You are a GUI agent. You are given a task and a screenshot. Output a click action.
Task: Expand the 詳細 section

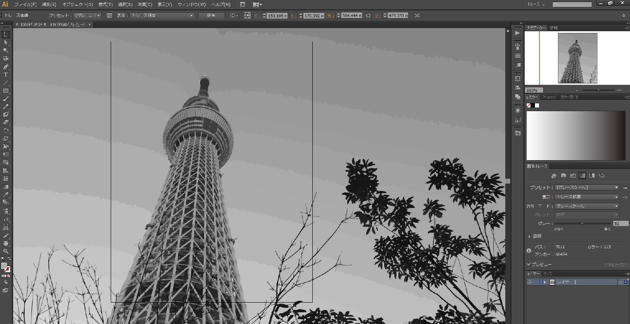point(530,236)
